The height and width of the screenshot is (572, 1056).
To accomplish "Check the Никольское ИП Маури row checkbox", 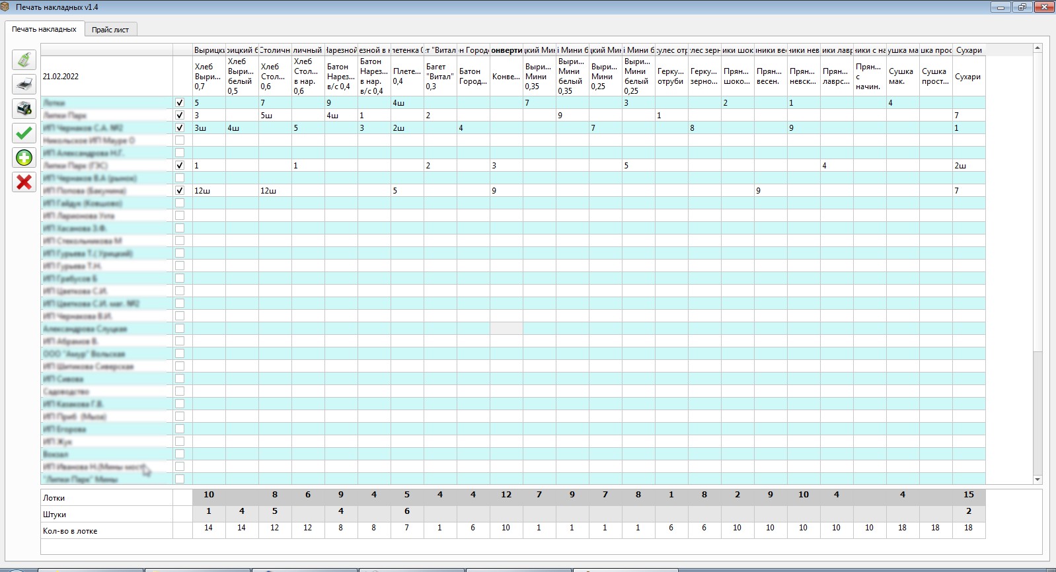I will (x=179, y=140).
